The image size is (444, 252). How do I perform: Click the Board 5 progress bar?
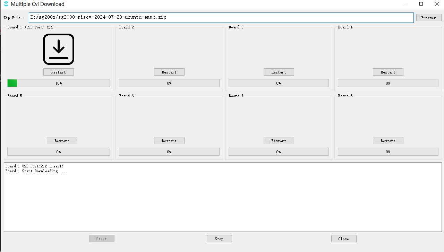click(59, 152)
